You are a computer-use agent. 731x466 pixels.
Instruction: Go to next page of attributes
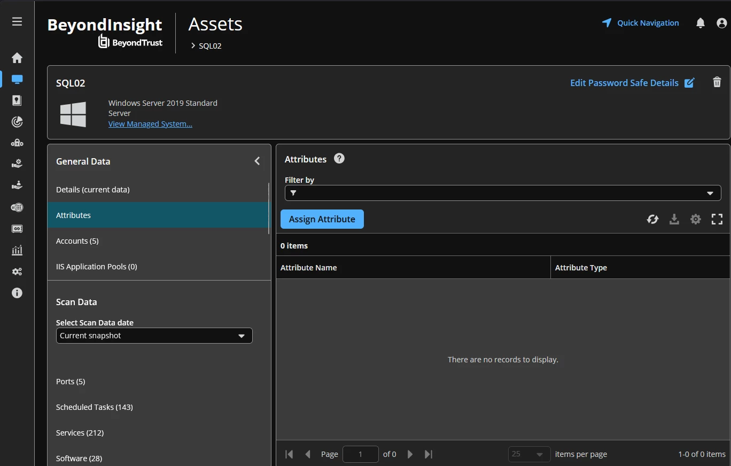pyautogui.click(x=410, y=454)
